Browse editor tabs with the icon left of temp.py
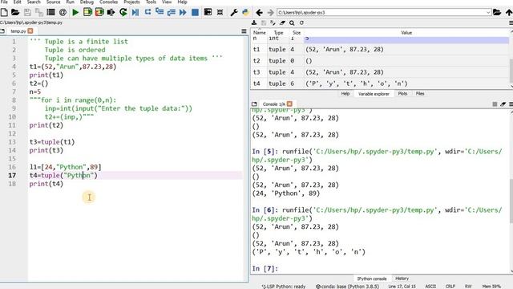Screen dimensions: 513x289 tap(2, 31)
